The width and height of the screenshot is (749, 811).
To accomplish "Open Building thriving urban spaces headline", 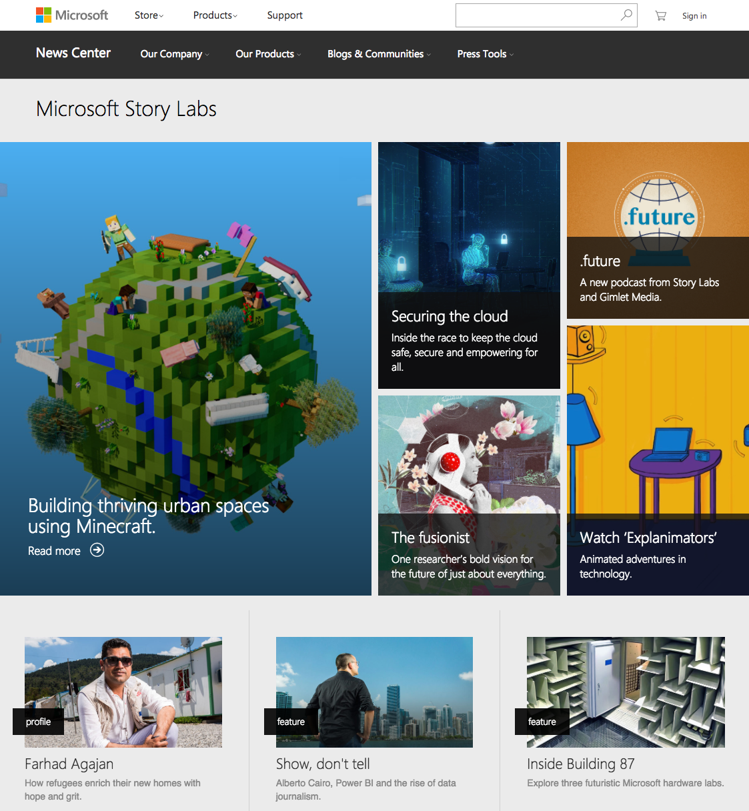I will pyautogui.click(x=149, y=516).
